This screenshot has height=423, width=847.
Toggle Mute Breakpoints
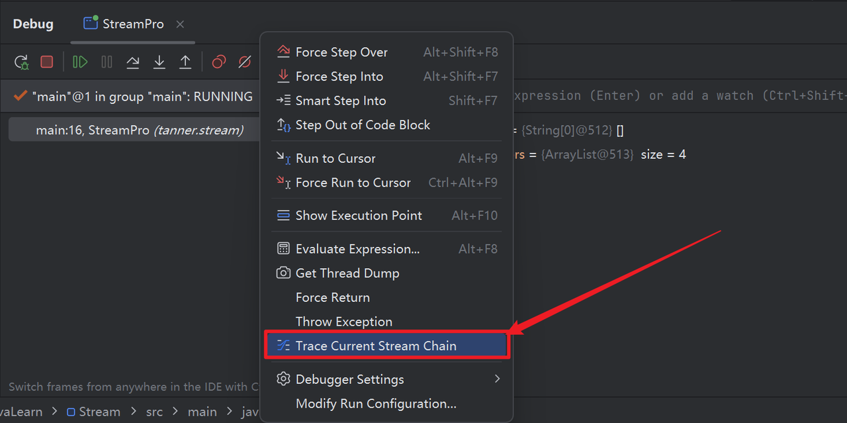[x=245, y=62]
